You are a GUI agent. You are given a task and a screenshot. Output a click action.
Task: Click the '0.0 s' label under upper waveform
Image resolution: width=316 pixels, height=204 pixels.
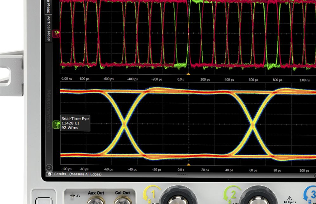tap(181, 80)
